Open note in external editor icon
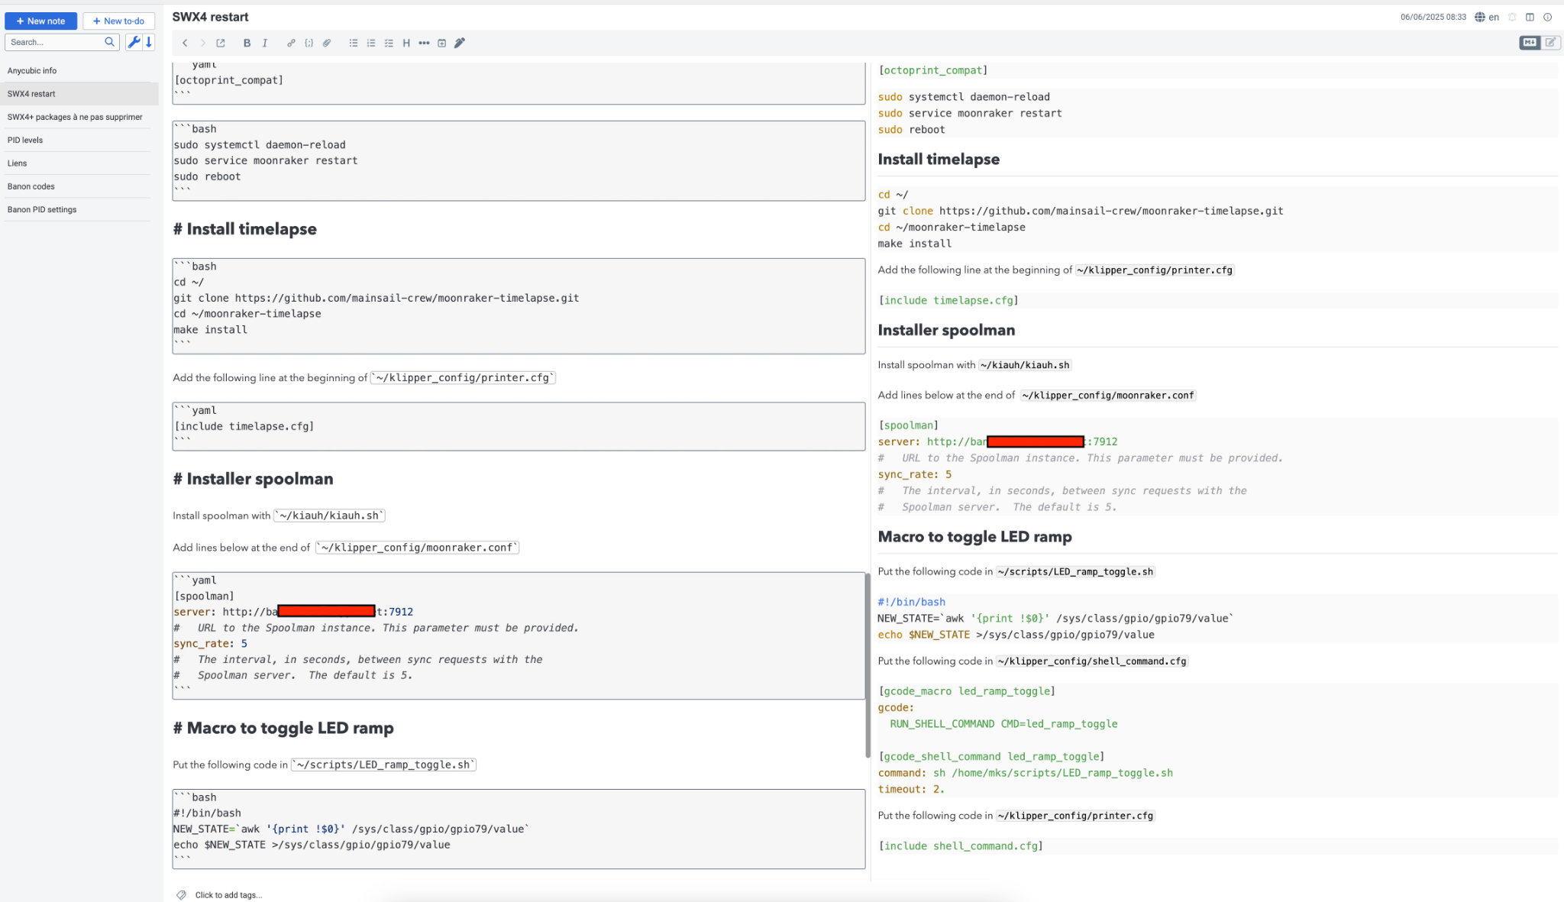This screenshot has height=902, width=1564. (x=221, y=43)
